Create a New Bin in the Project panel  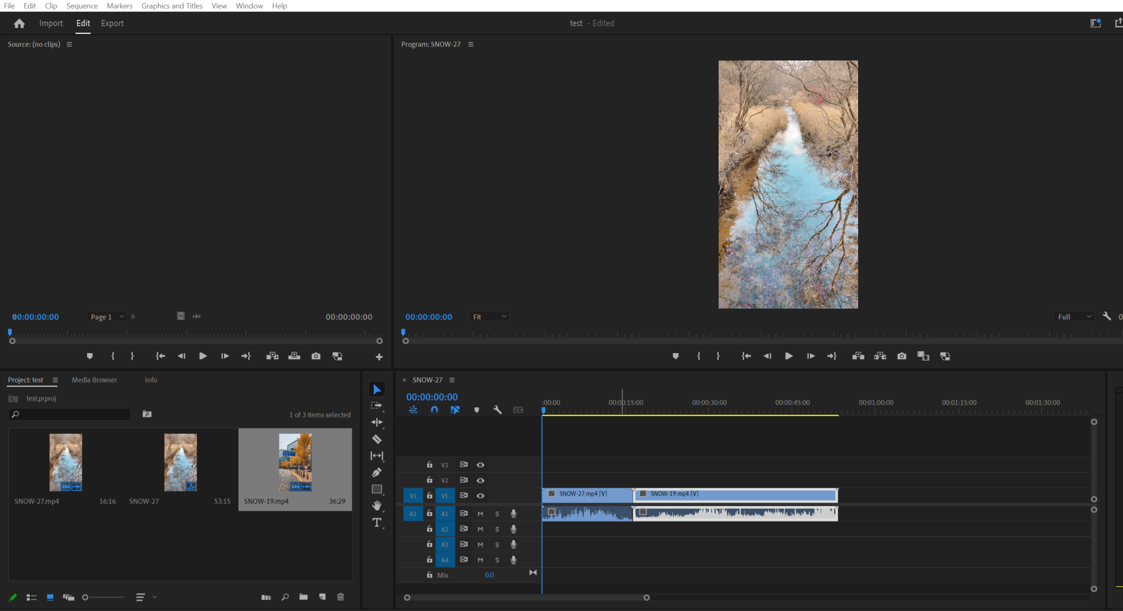click(x=303, y=597)
